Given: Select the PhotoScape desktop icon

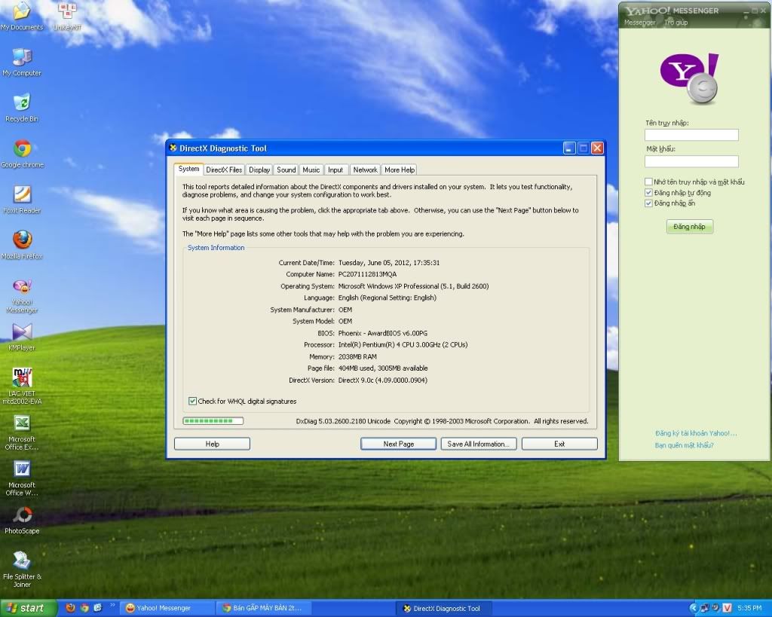Looking at the screenshot, I should 22,521.
